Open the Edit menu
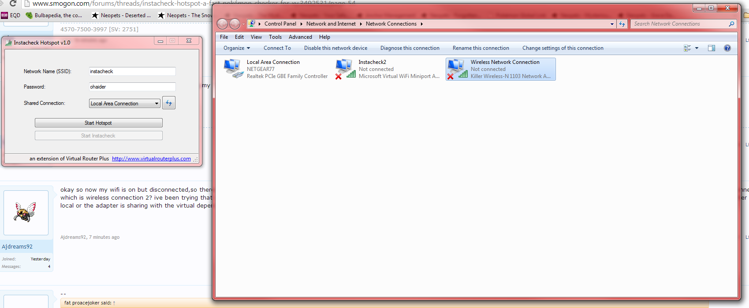This screenshot has height=308, width=749. 239,37
